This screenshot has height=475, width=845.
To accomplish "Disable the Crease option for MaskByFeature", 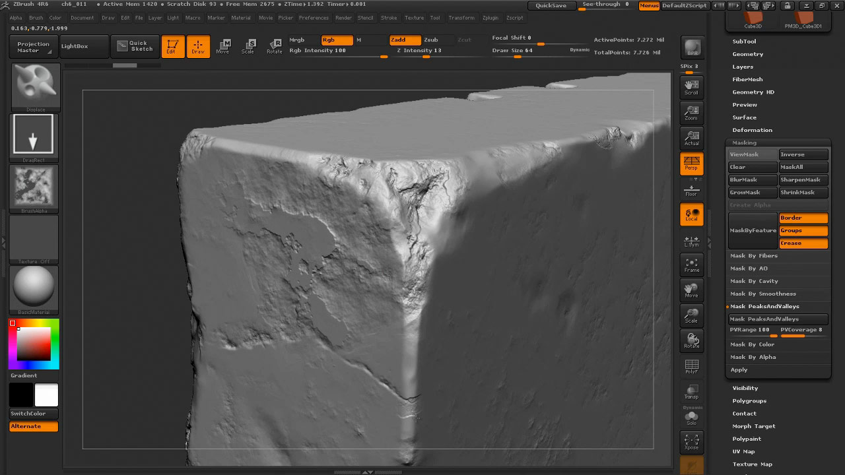I will click(x=803, y=243).
